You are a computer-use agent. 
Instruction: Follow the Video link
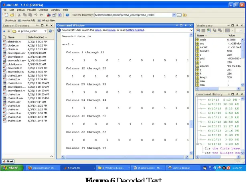(98, 30)
